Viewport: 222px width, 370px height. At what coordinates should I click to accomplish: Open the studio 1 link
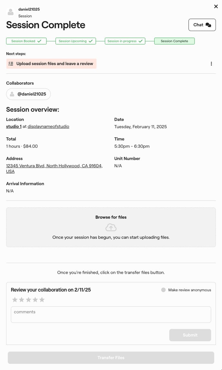[x=14, y=126]
